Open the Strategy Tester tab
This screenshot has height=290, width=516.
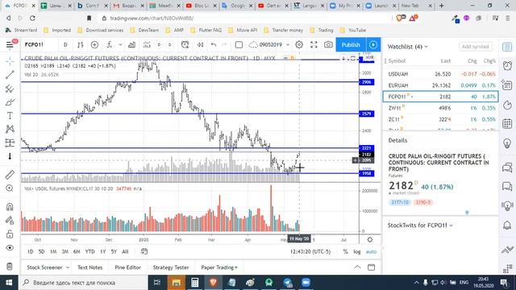tap(171, 267)
